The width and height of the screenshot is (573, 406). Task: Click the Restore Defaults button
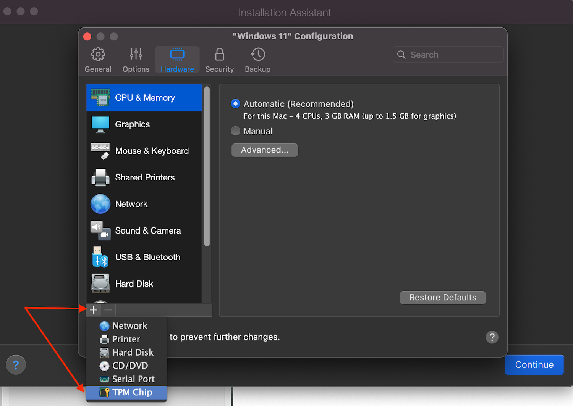pyautogui.click(x=442, y=297)
